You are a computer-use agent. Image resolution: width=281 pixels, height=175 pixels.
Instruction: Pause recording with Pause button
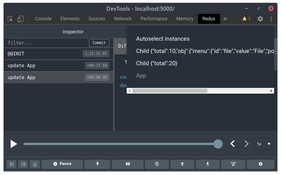62,164
